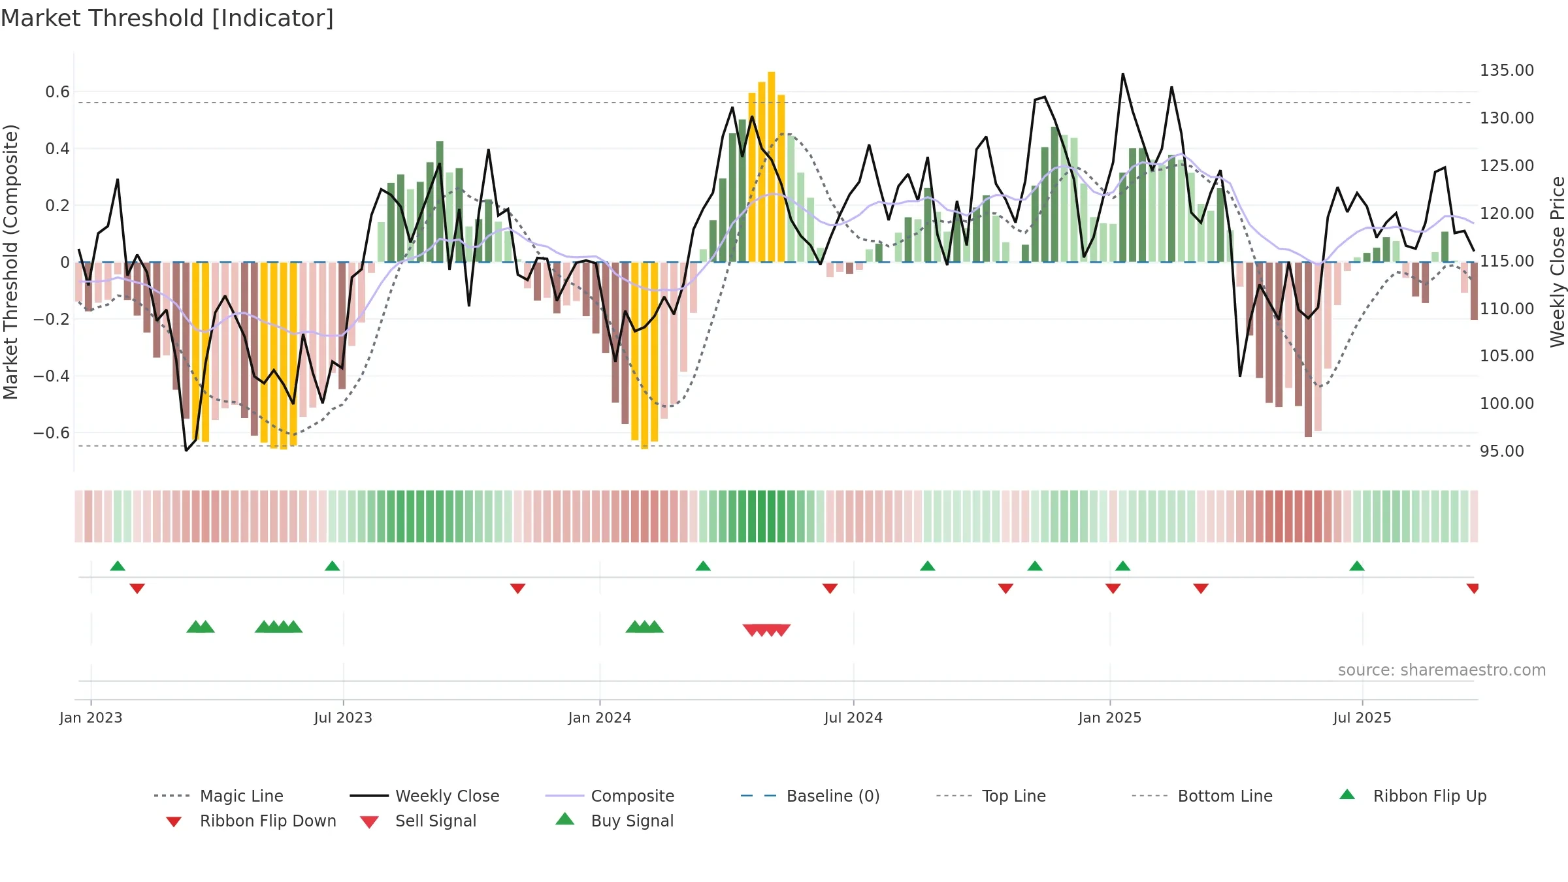1568x882 pixels.
Task: Click the Jan 2025 x-axis label
Action: click(x=1110, y=718)
